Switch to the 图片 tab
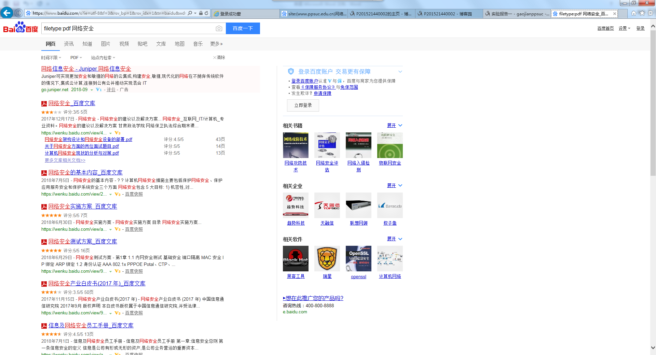The image size is (656, 355). (106, 44)
